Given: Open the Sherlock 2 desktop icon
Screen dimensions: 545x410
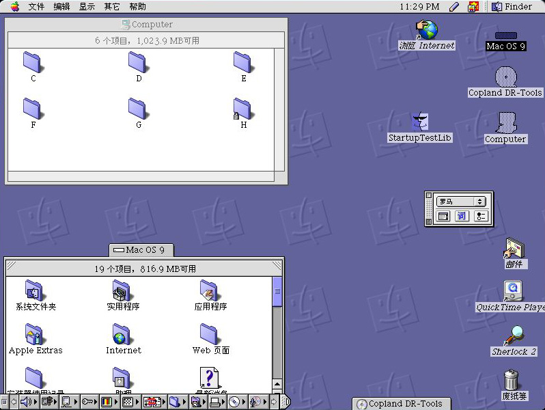Looking at the screenshot, I should click(x=514, y=336).
